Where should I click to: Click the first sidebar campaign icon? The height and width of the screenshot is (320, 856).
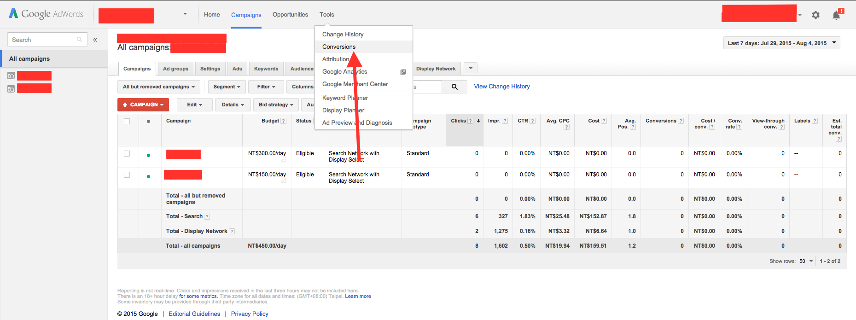pyautogui.click(x=11, y=76)
